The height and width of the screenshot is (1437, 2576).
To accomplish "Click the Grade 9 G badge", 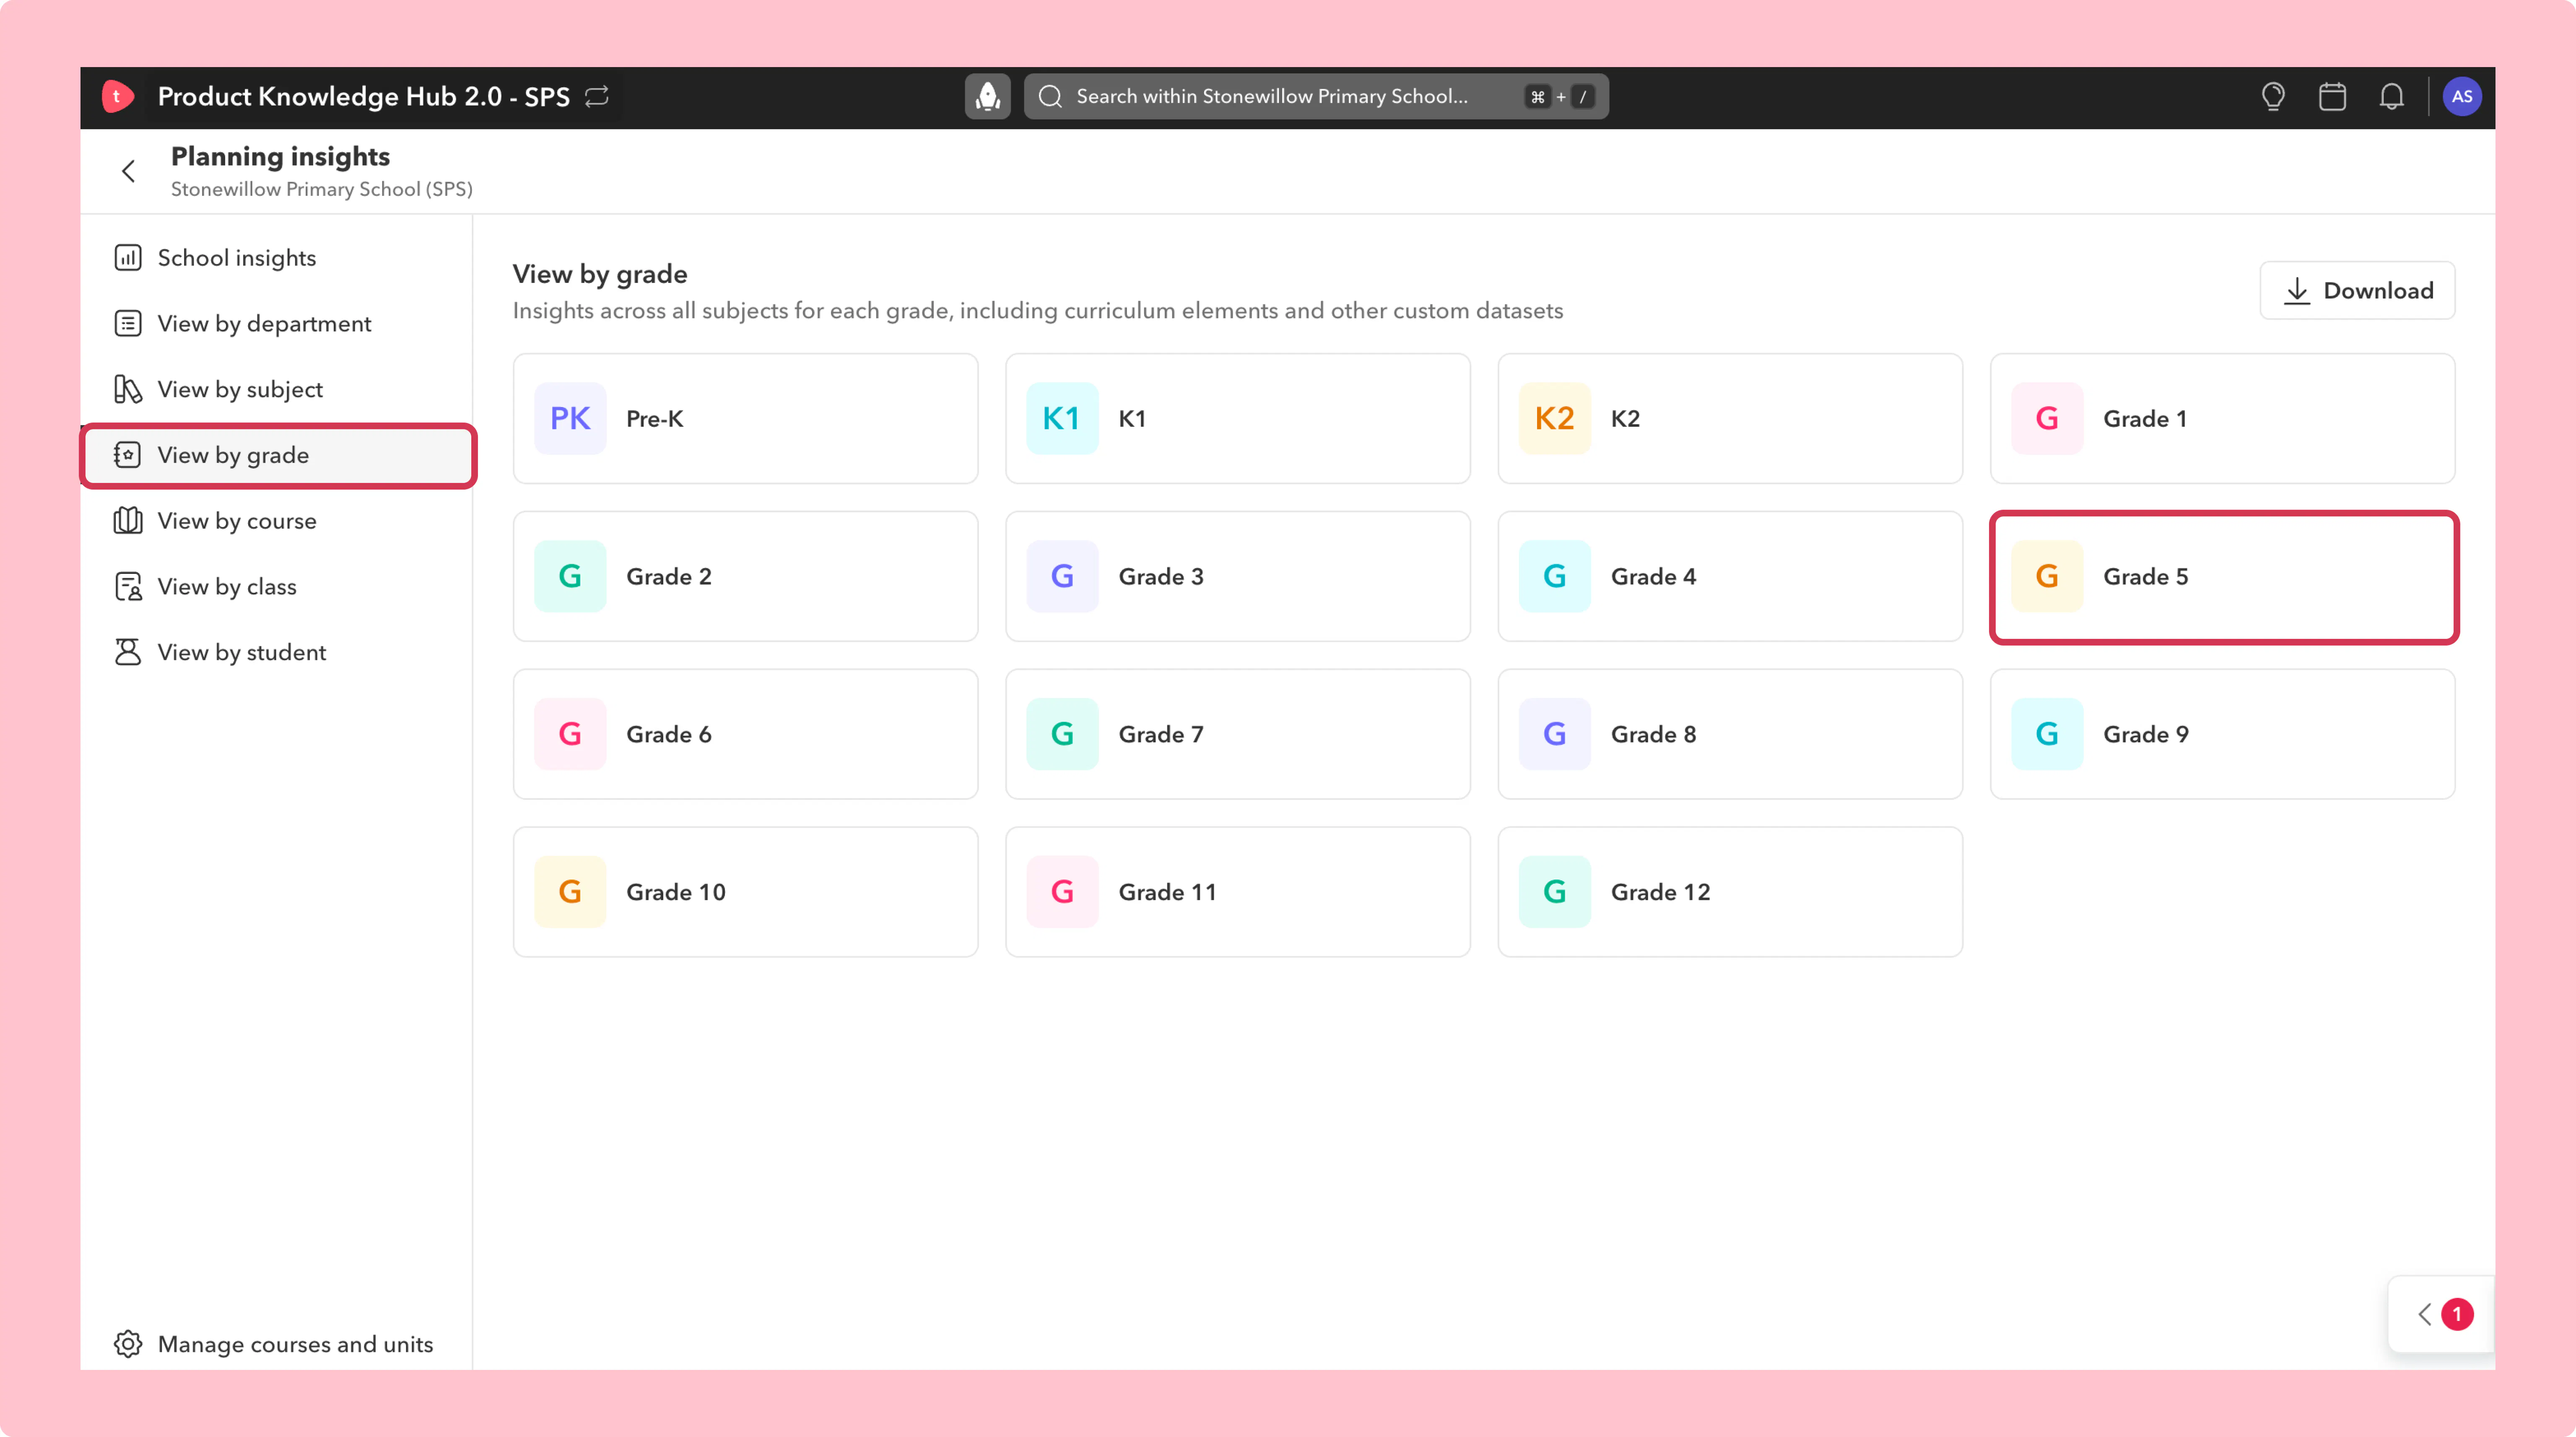I will (2047, 734).
